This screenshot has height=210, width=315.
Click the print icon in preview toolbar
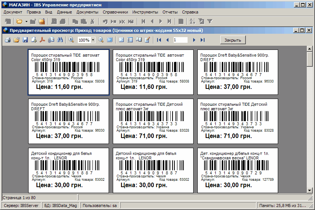pos(8,40)
